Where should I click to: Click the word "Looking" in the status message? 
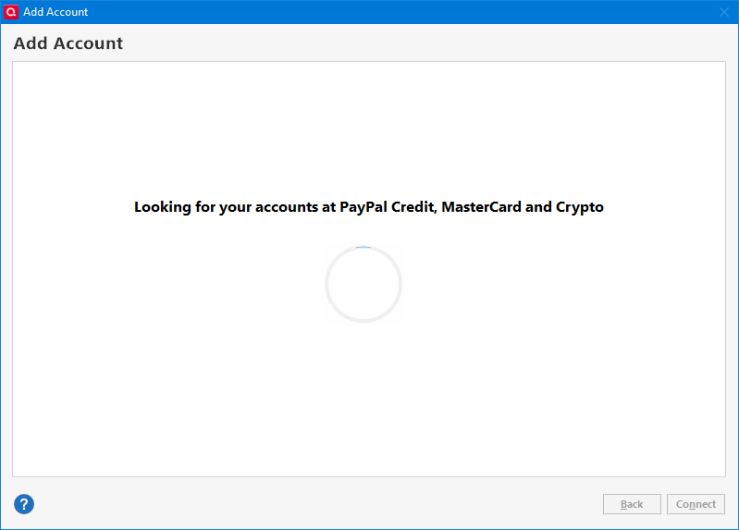coord(163,207)
